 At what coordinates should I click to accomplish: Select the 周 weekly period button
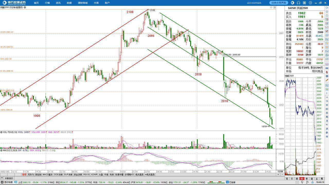pos(327,117)
